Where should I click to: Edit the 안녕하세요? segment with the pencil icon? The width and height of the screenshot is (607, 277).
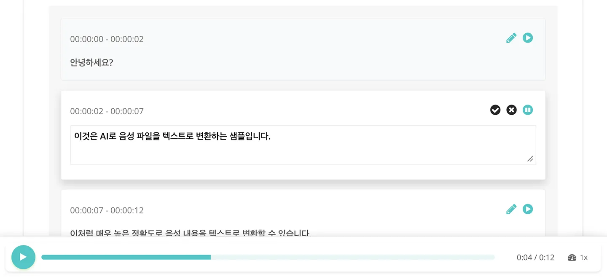click(x=511, y=38)
